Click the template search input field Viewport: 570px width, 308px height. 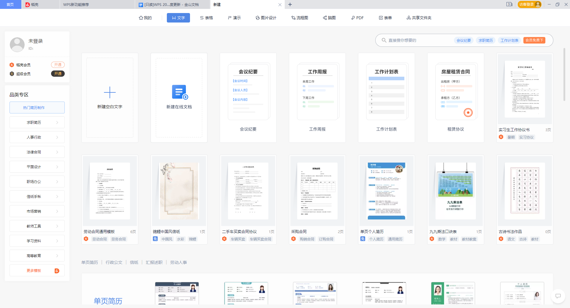(416, 40)
